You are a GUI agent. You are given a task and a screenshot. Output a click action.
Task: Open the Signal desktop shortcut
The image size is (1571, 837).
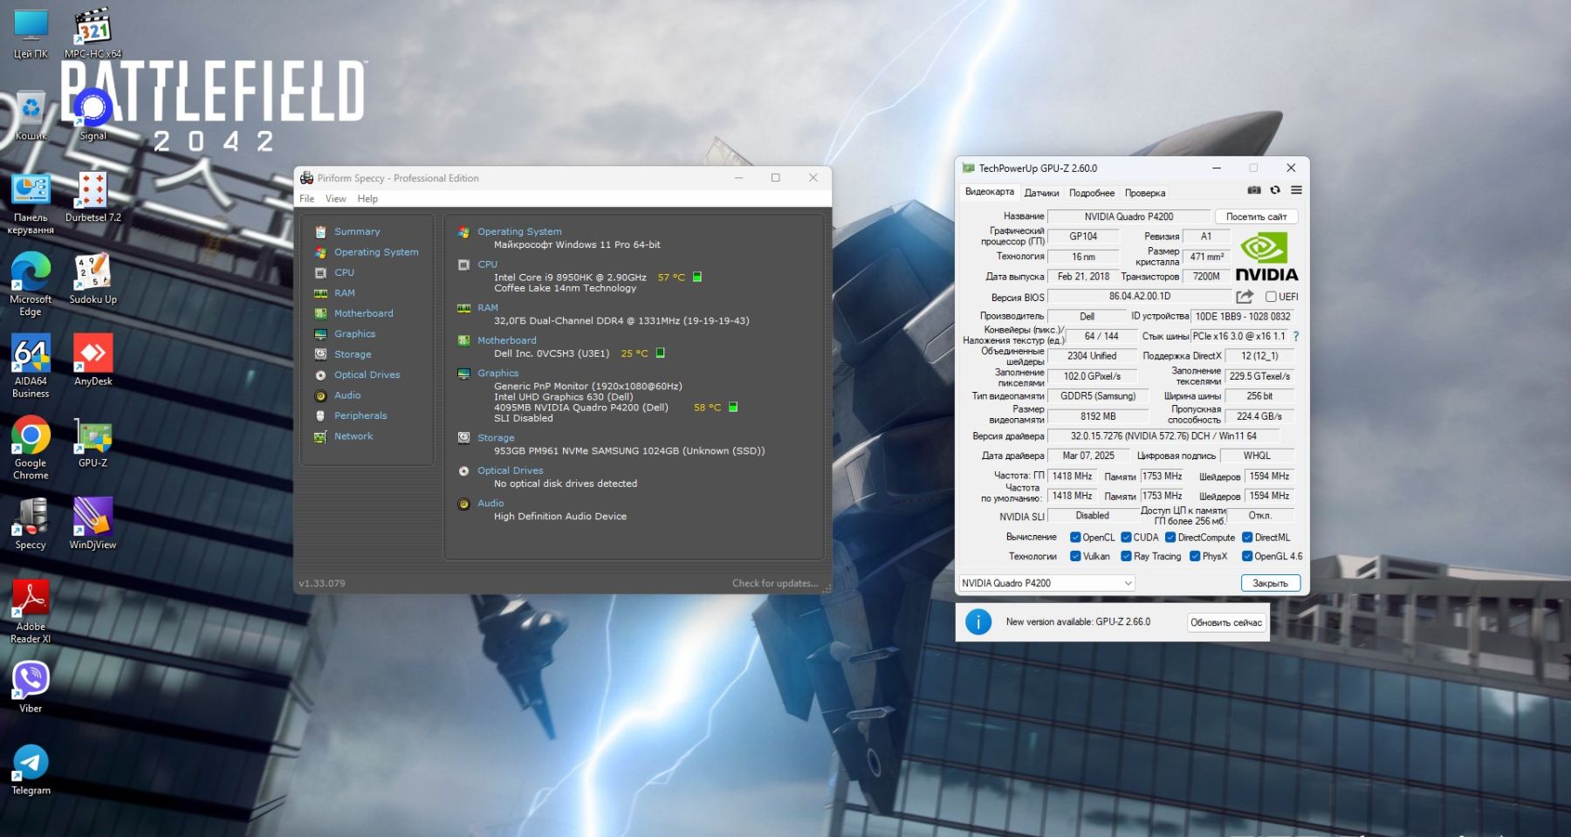(x=93, y=115)
